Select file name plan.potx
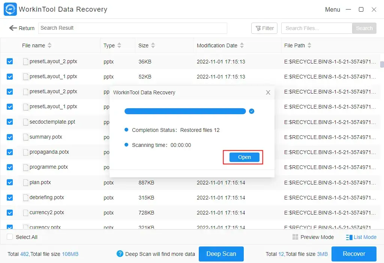This screenshot has width=384, height=263. click(40, 182)
